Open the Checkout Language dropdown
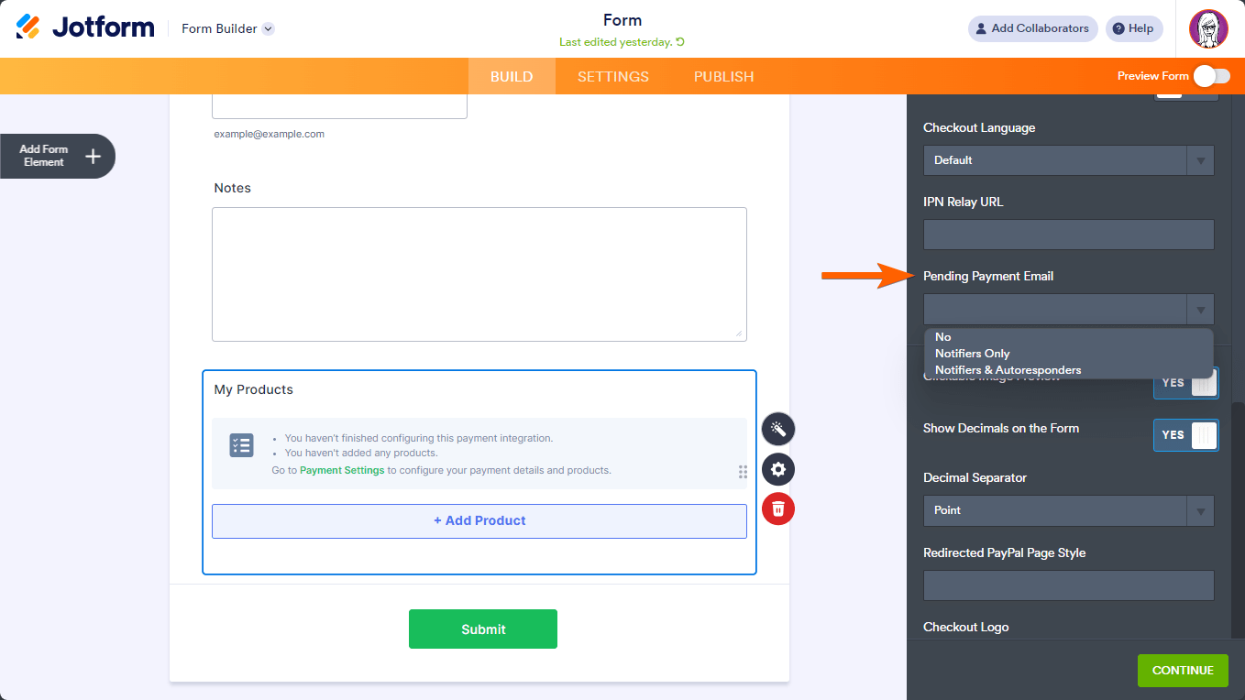1245x700 pixels. point(1068,160)
